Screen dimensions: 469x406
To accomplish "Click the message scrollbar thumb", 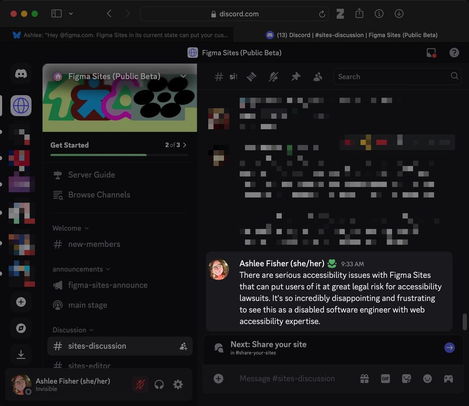I will coord(464,322).
